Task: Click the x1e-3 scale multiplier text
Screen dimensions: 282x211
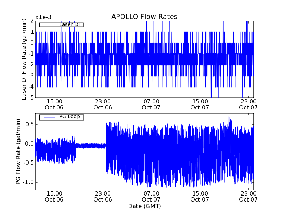Action: pyautogui.click(x=43, y=17)
